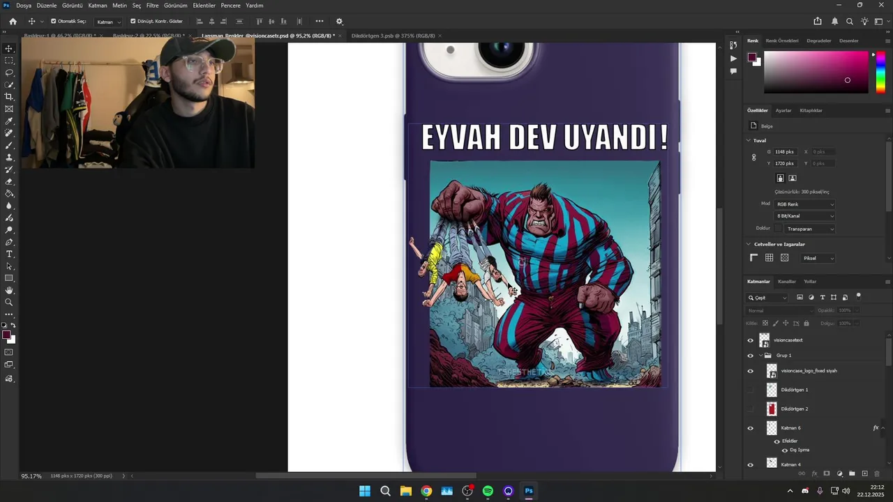
Task: Select the Pen tool
Action: pyautogui.click(x=9, y=242)
